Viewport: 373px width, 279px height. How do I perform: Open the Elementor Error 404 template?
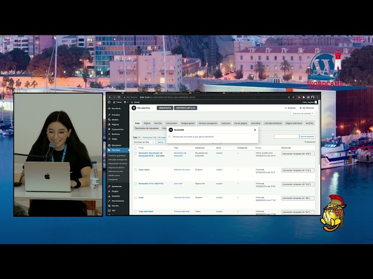(151, 184)
